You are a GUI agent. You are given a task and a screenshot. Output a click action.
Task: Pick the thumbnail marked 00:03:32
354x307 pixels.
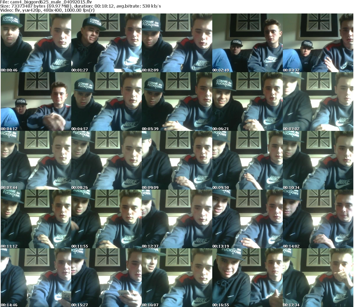pyautogui.click(x=318, y=43)
